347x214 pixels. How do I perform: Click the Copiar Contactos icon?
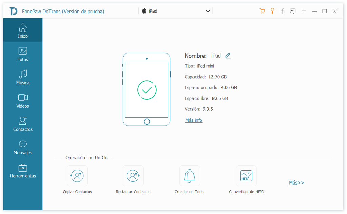point(77,176)
